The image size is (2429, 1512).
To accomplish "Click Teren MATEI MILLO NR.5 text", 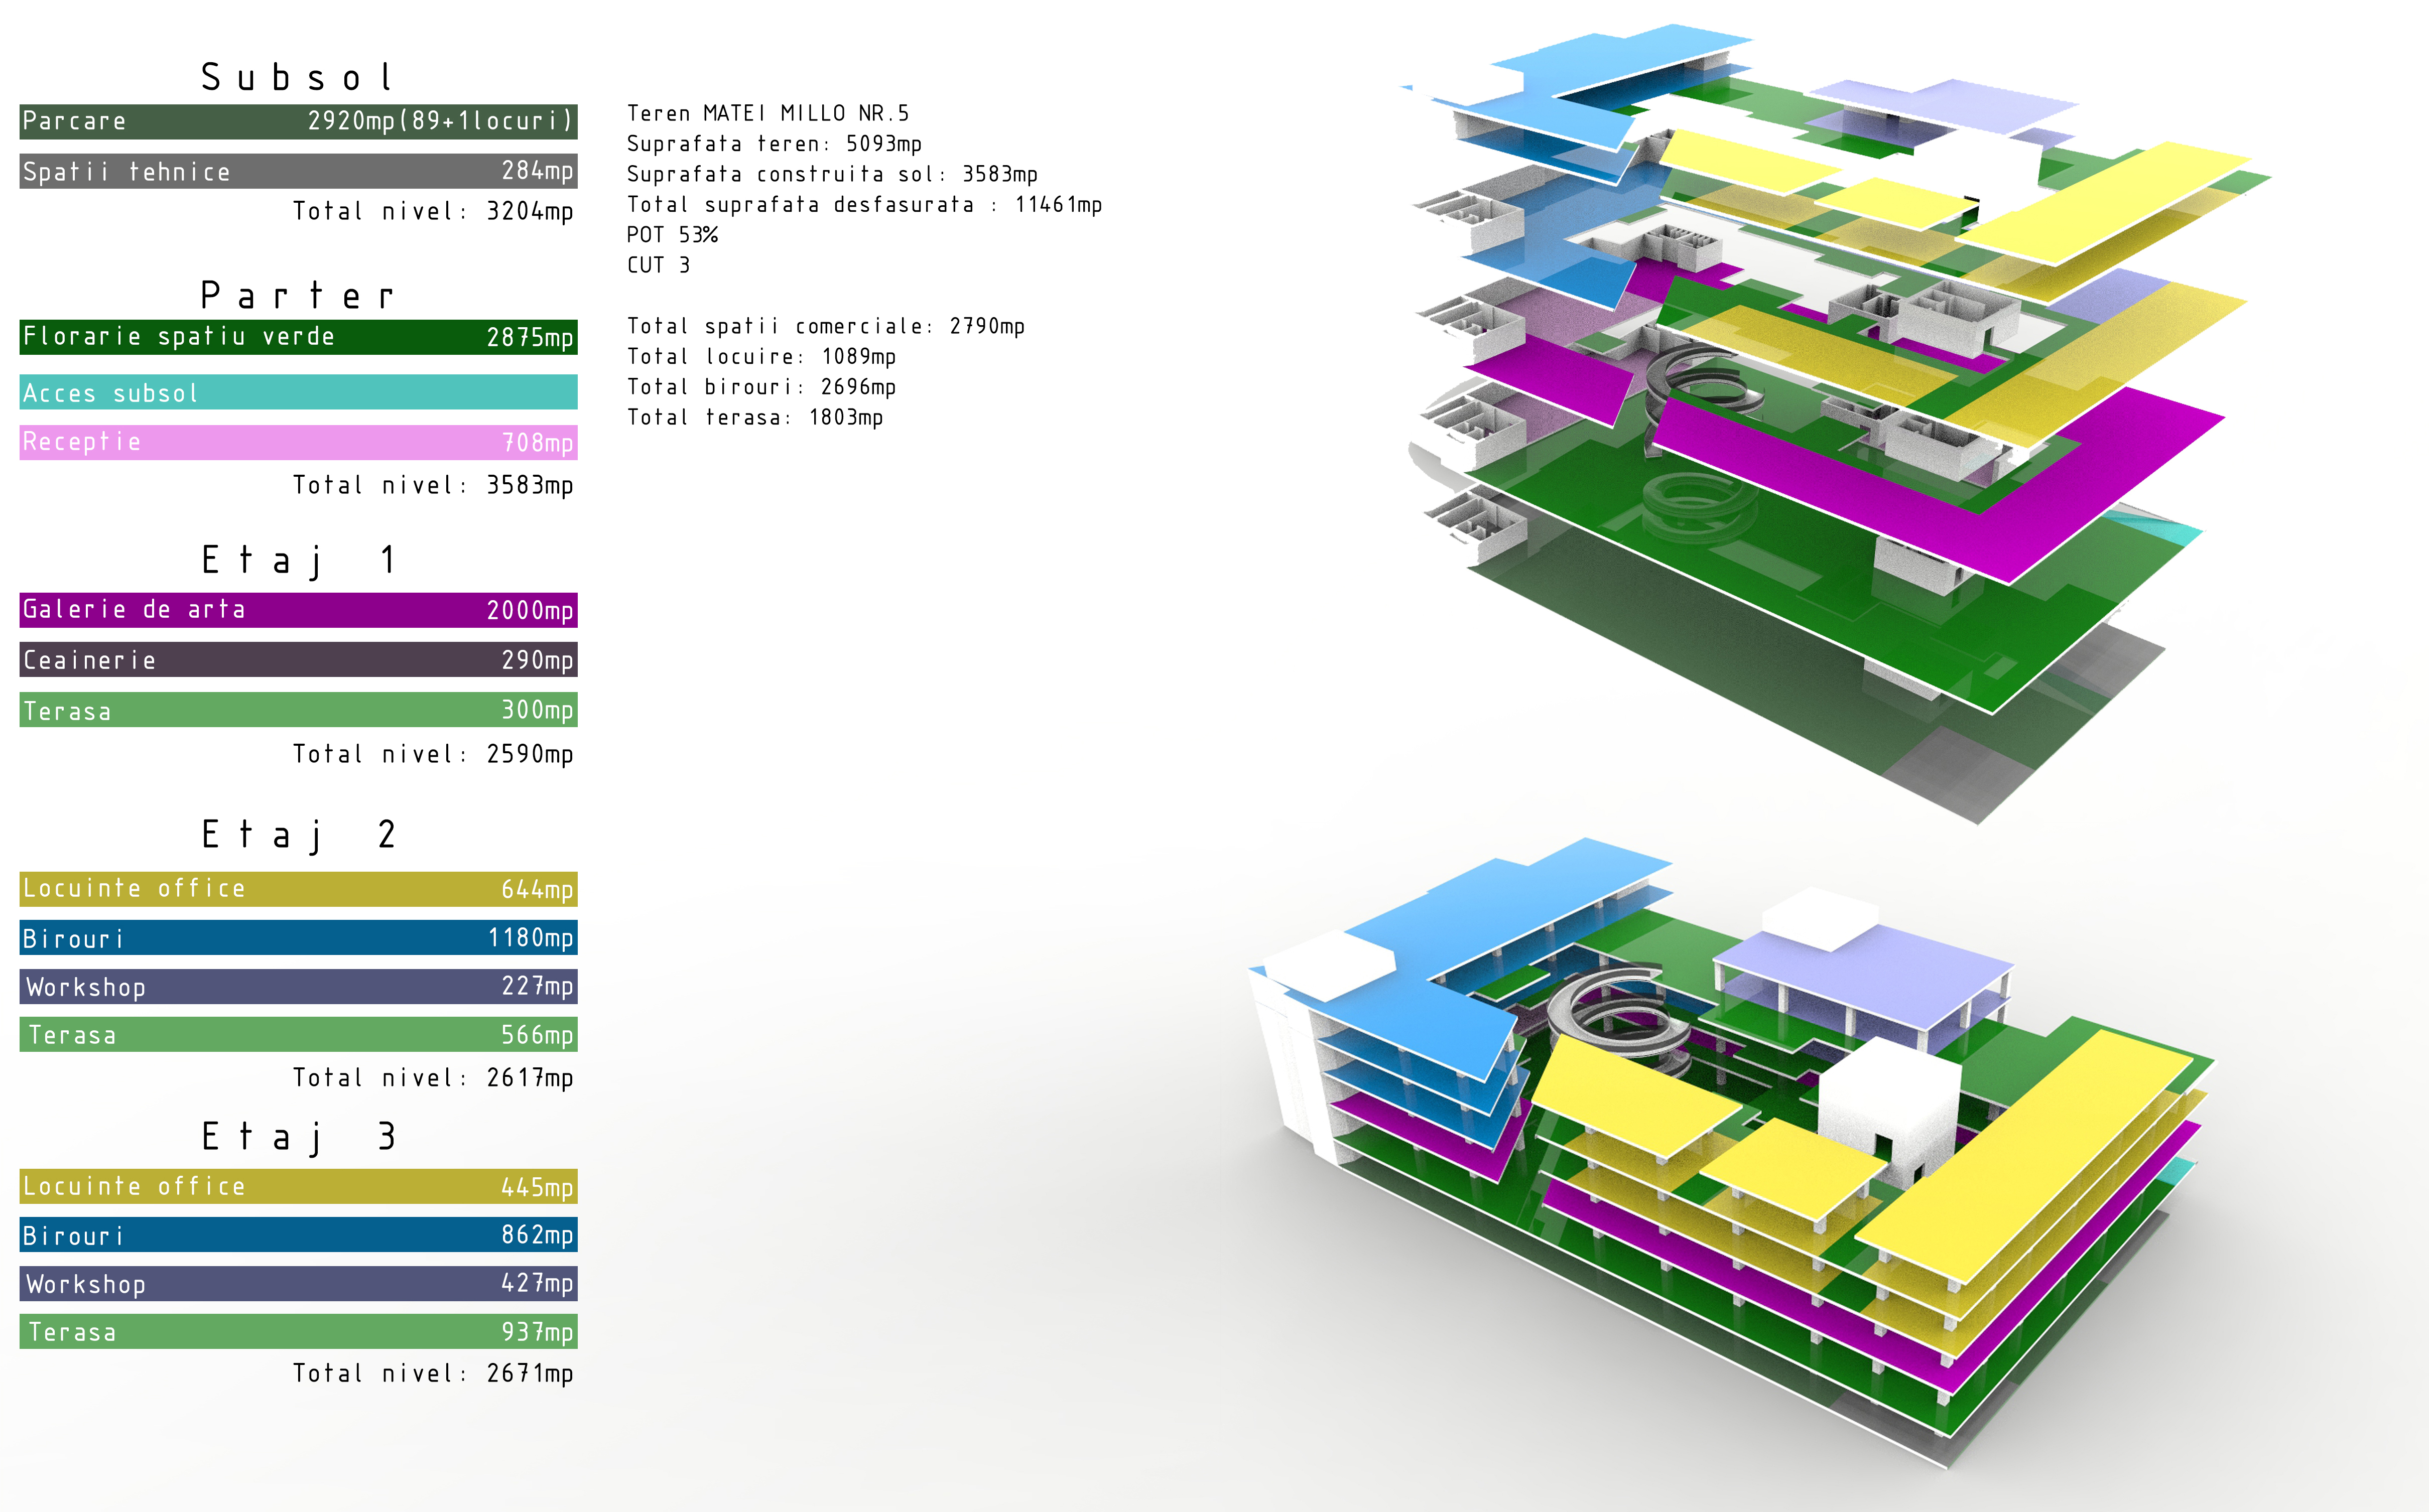I will pyautogui.click(x=767, y=113).
